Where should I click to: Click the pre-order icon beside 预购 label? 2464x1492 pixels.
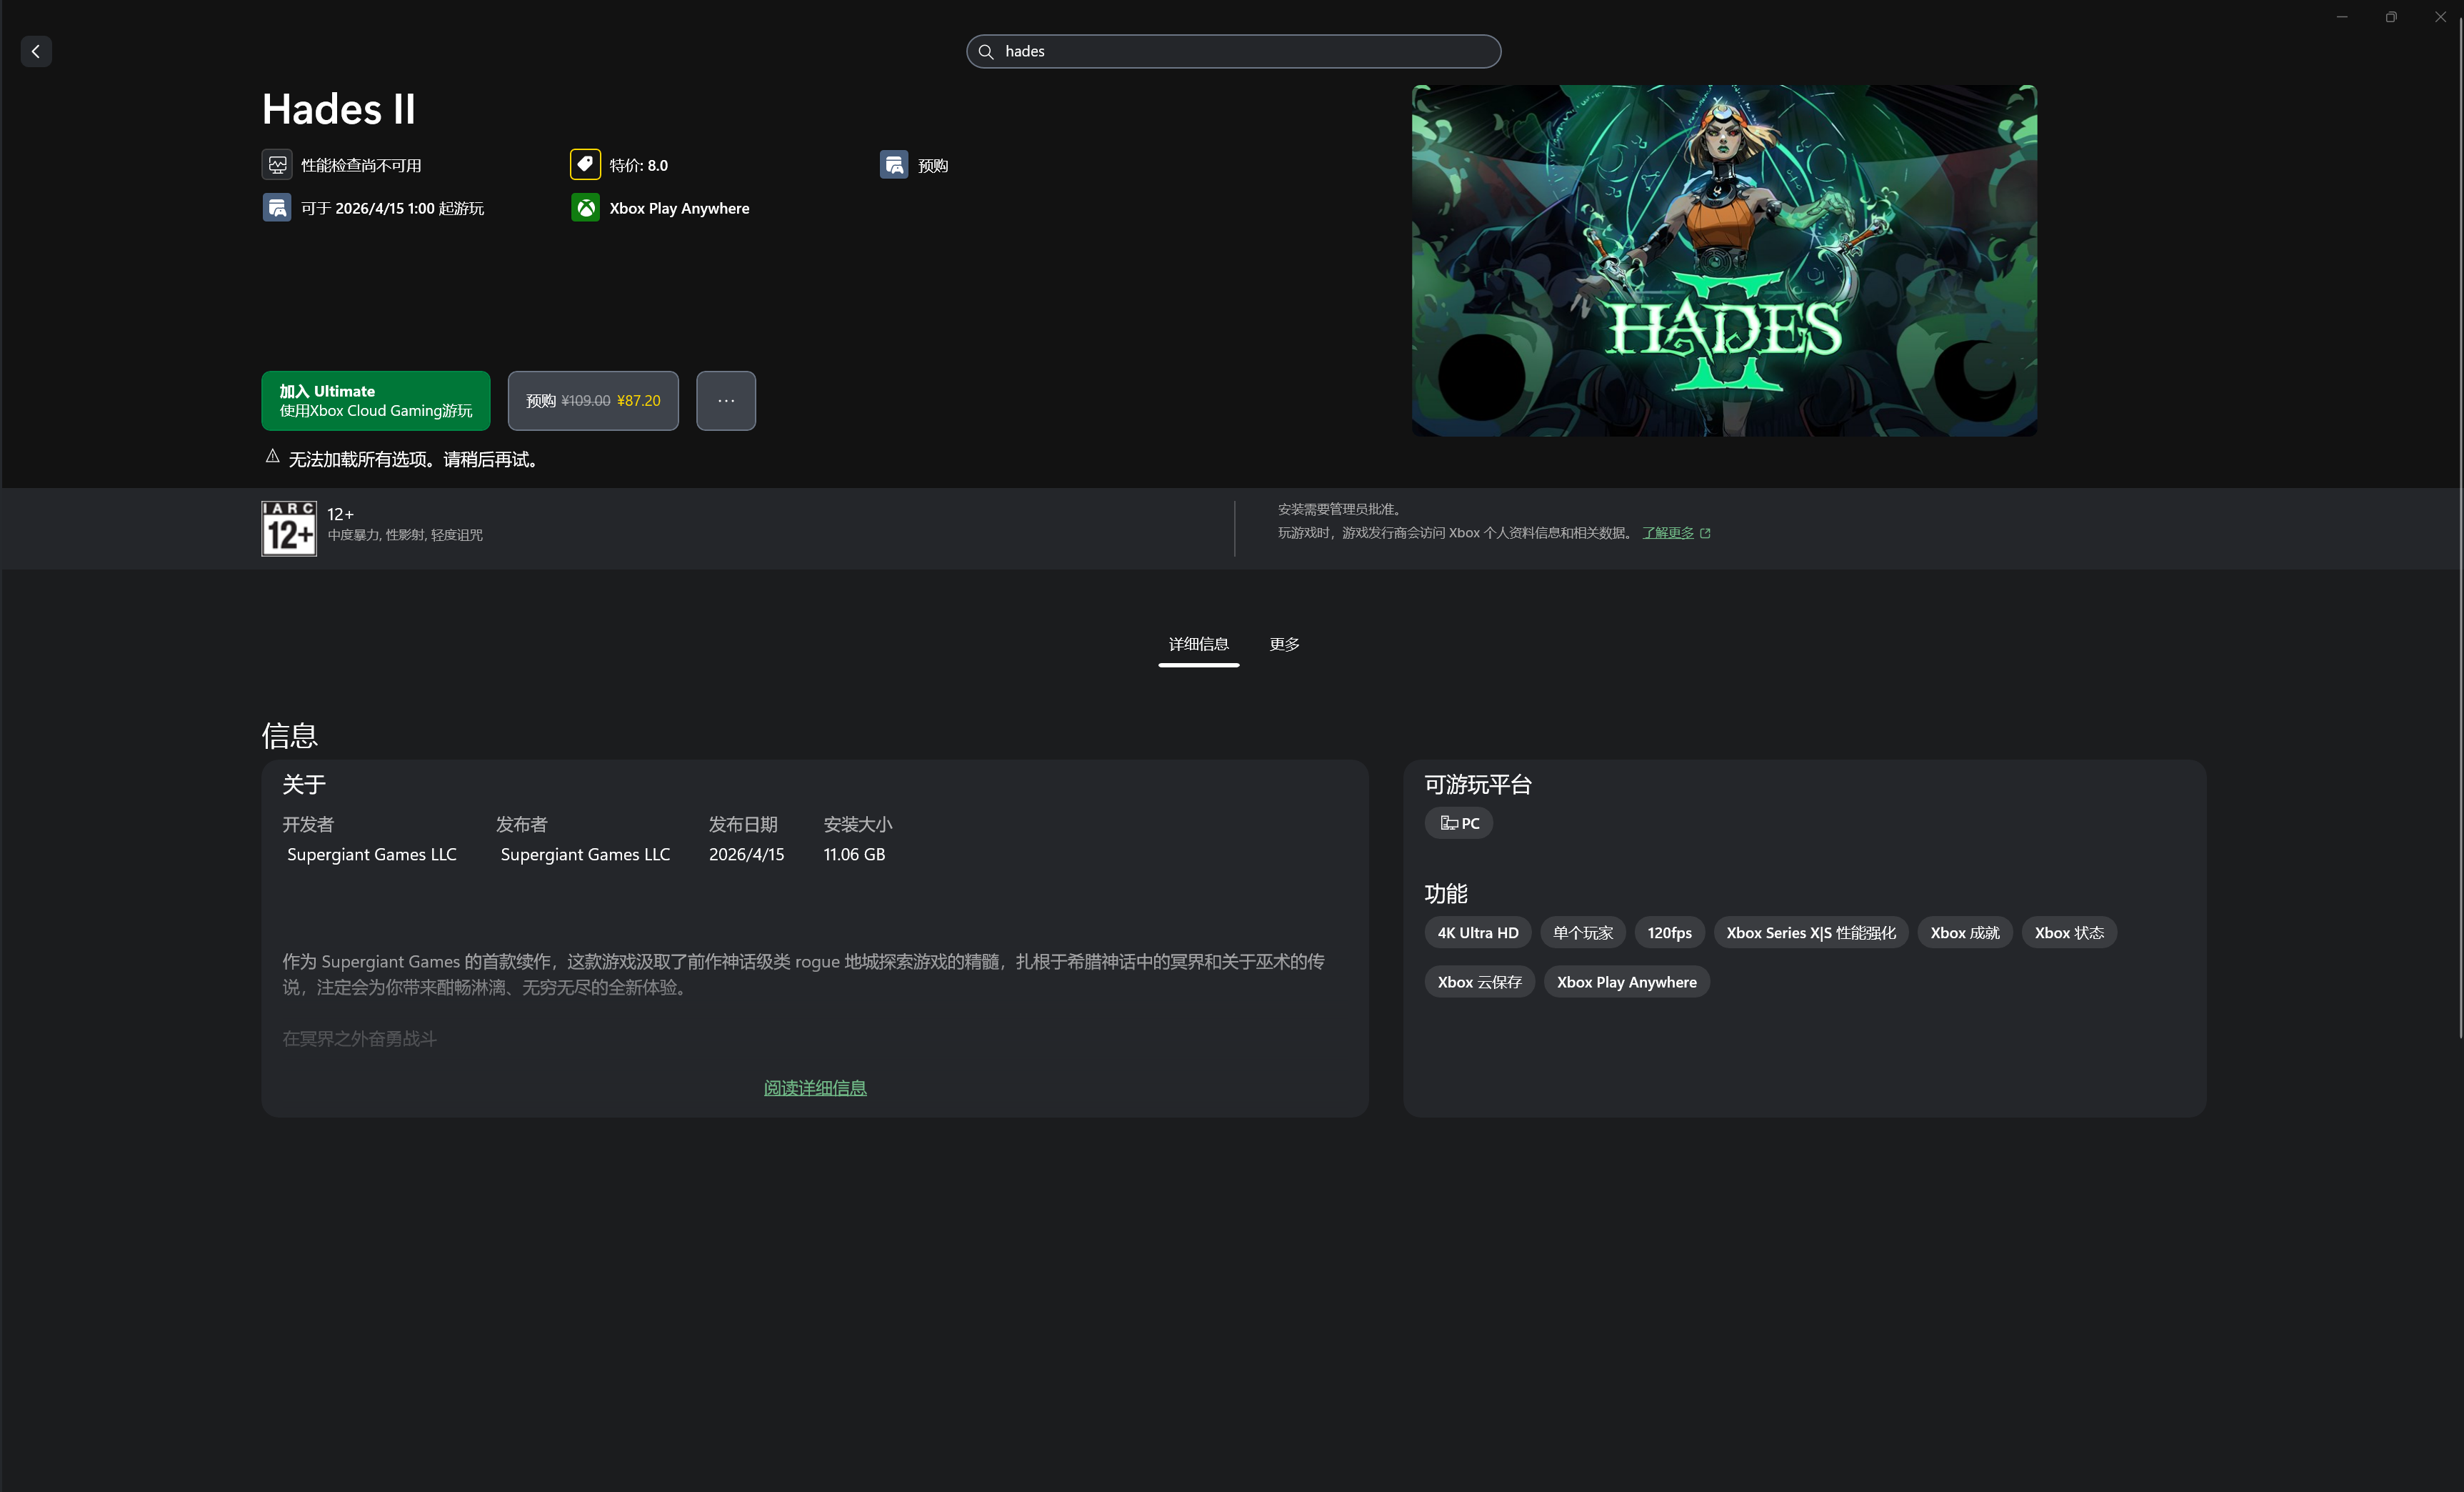pyautogui.click(x=894, y=165)
